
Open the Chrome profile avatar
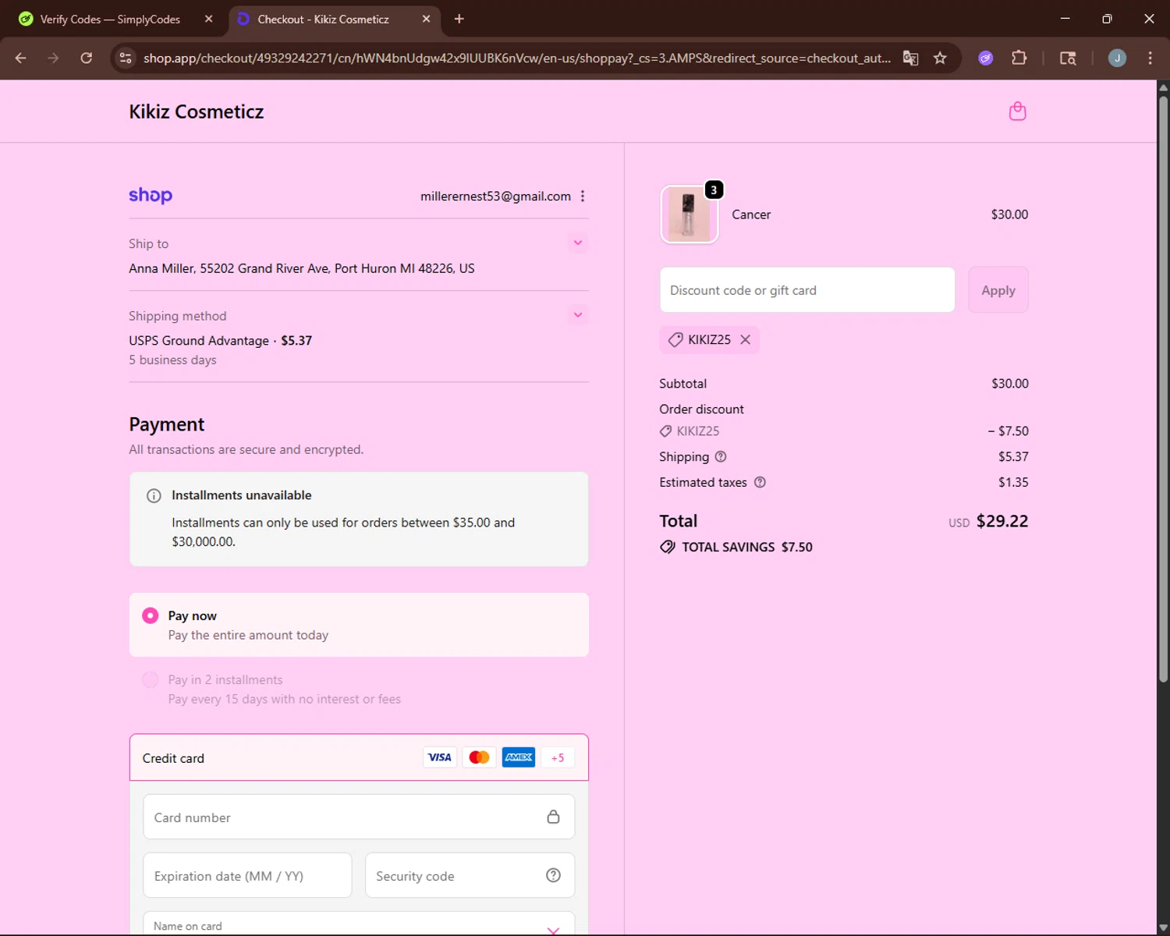(1117, 58)
